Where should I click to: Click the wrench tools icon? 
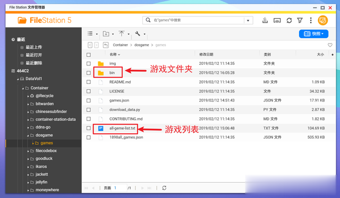138,33
